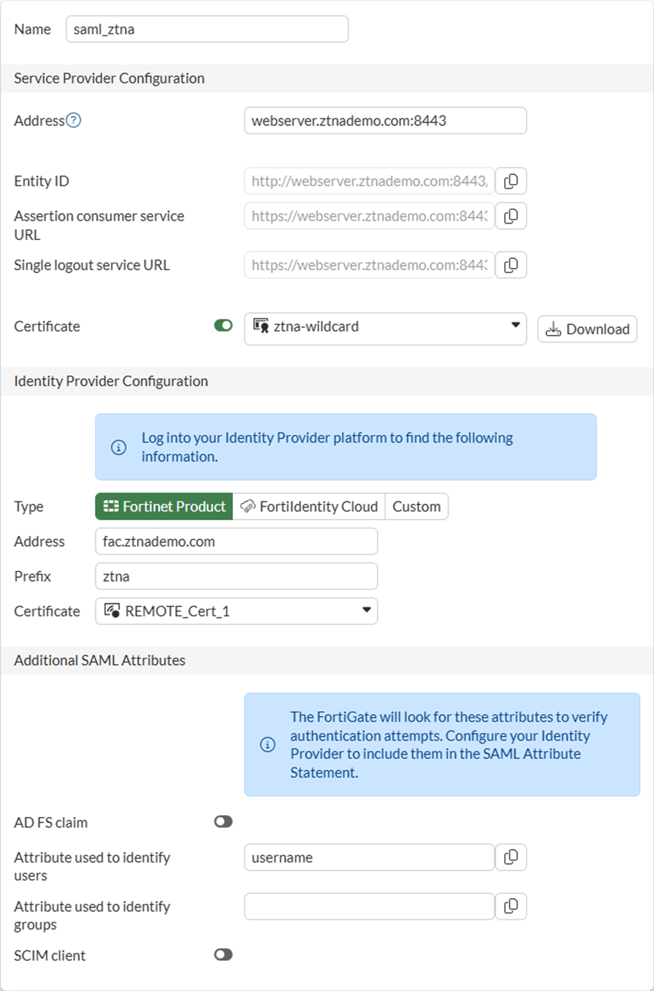Viewport: 654px width, 991px height.
Task: Copy the group identification attribute
Action: [511, 906]
